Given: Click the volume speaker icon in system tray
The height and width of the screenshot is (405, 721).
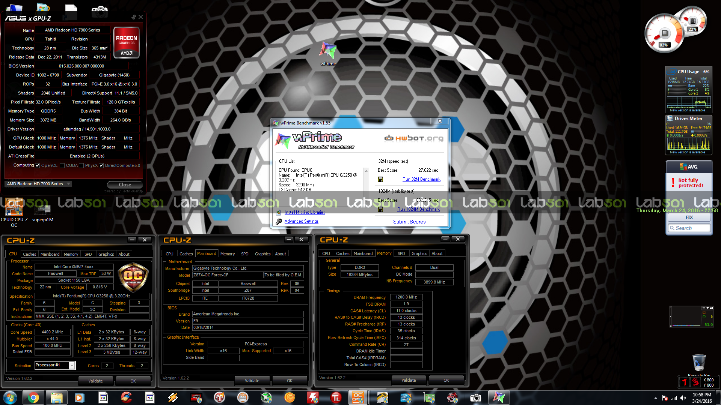Looking at the screenshot, I should point(683,398).
